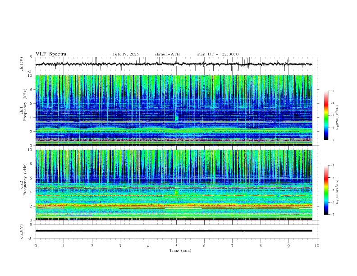The height and width of the screenshot is (276, 357).
Task: Select the upper "log(PSD)(V²/Hz)" colorbar label
Action: tap(338, 118)
